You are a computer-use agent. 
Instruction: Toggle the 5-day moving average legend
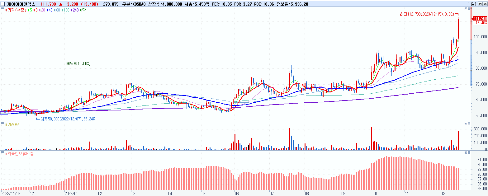(x=30, y=10)
